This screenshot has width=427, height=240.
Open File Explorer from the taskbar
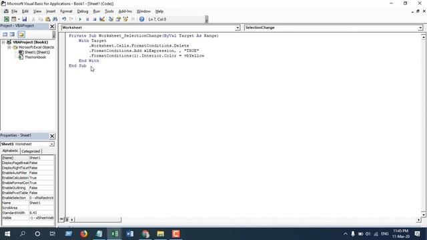click(160, 234)
